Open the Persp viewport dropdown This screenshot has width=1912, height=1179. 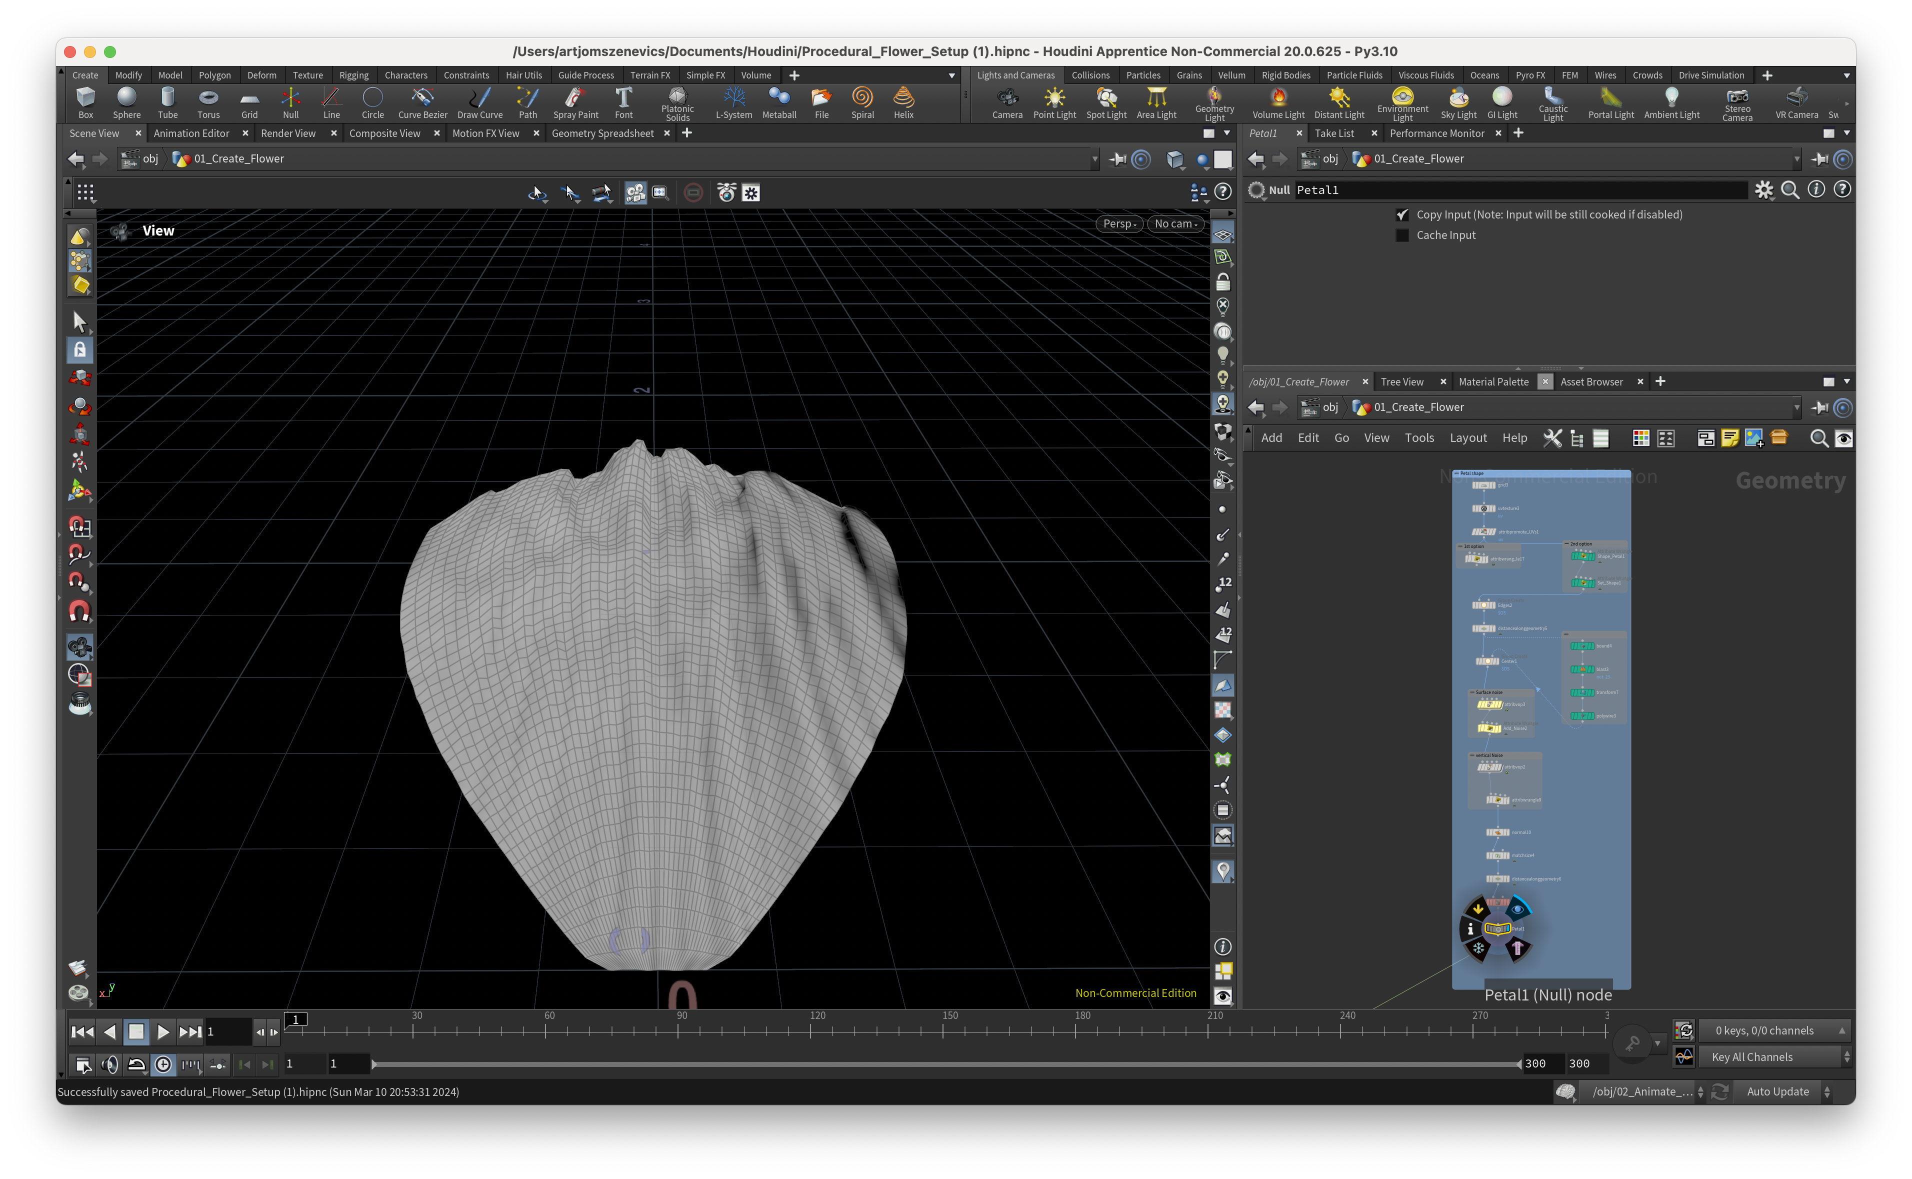[1119, 224]
